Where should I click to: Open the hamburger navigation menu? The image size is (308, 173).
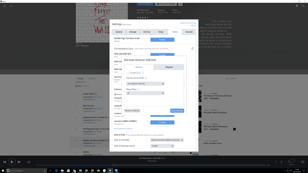(x=4, y=6)
